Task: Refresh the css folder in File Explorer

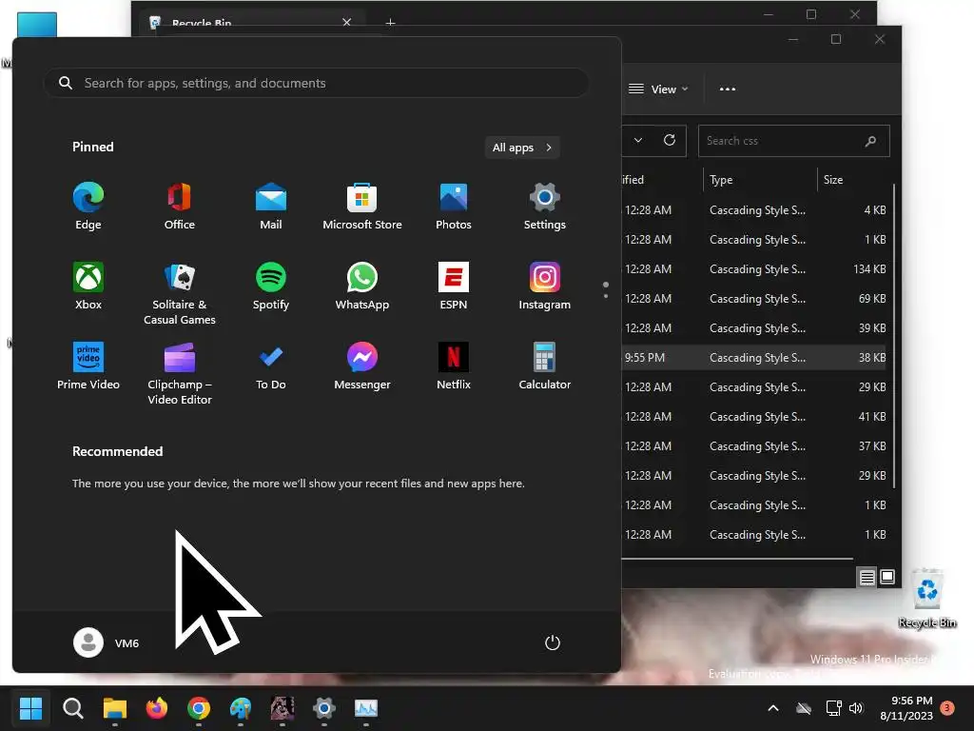Action: coord(669,141)
